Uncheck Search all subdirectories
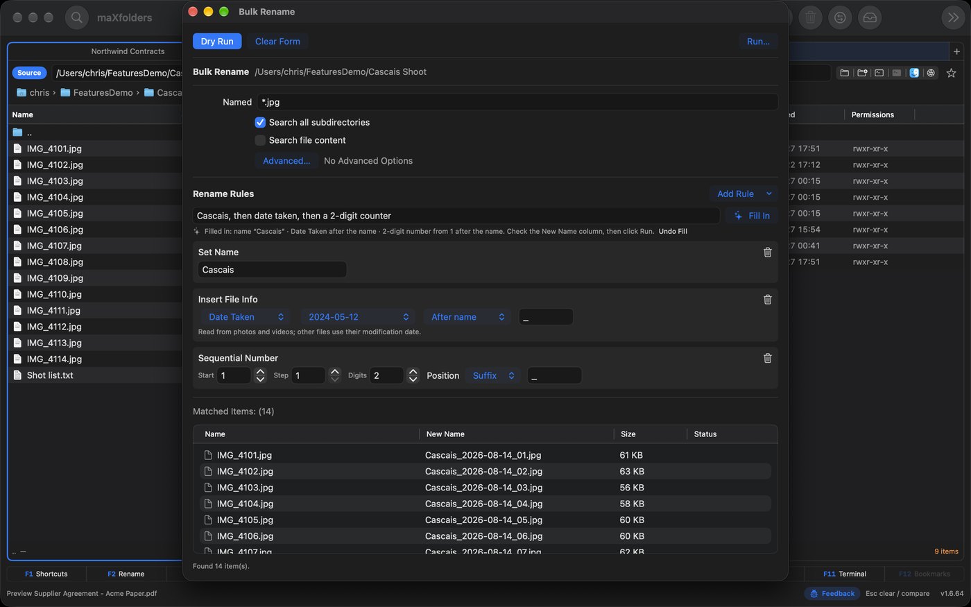The width and height of the screenshot is (971, 607). [x=260, y=122]
